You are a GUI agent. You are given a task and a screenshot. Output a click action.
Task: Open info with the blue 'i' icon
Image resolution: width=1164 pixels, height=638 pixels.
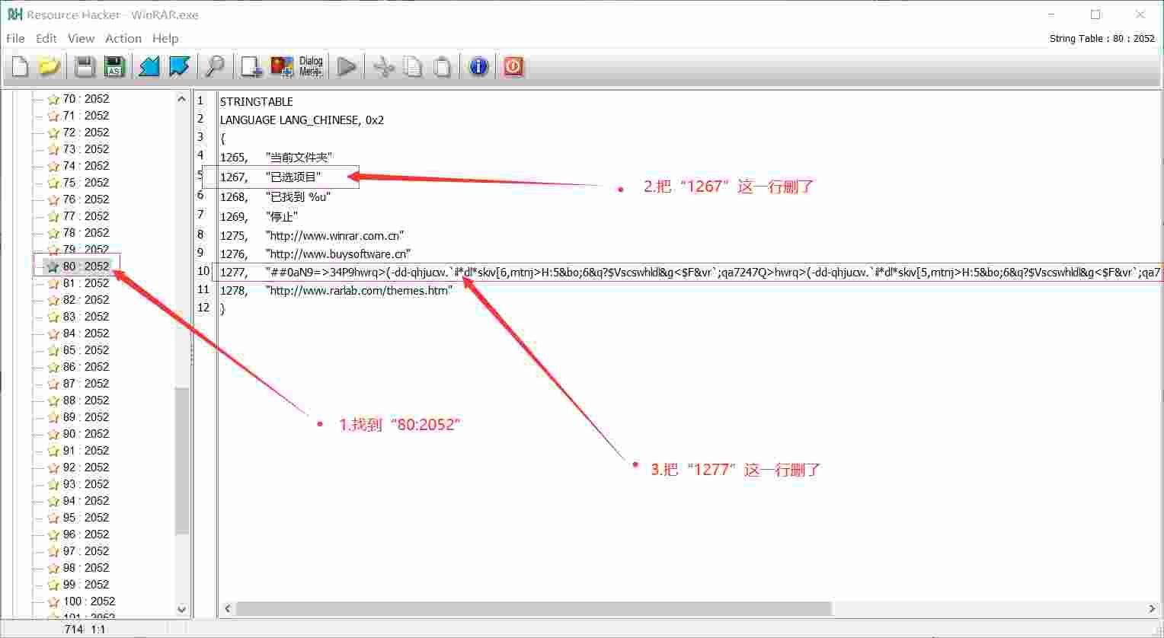(478, 67)
